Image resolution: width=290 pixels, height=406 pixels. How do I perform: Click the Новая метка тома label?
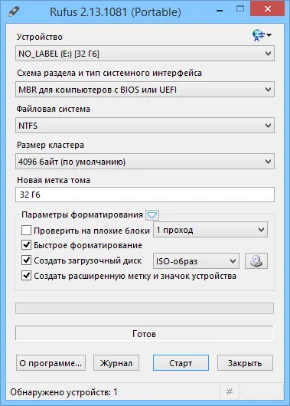pos(54,180)
